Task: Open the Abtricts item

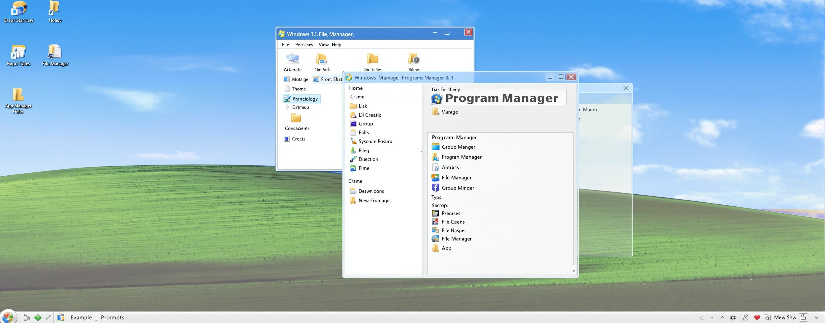Action: [x=445, y=167]
